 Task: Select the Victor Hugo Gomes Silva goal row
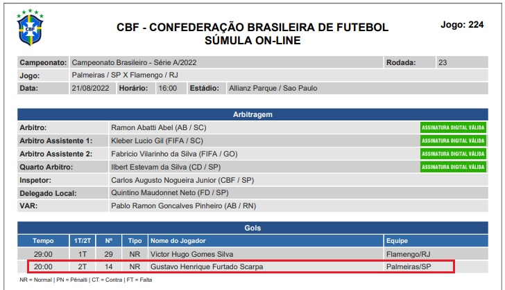point(252,254)
